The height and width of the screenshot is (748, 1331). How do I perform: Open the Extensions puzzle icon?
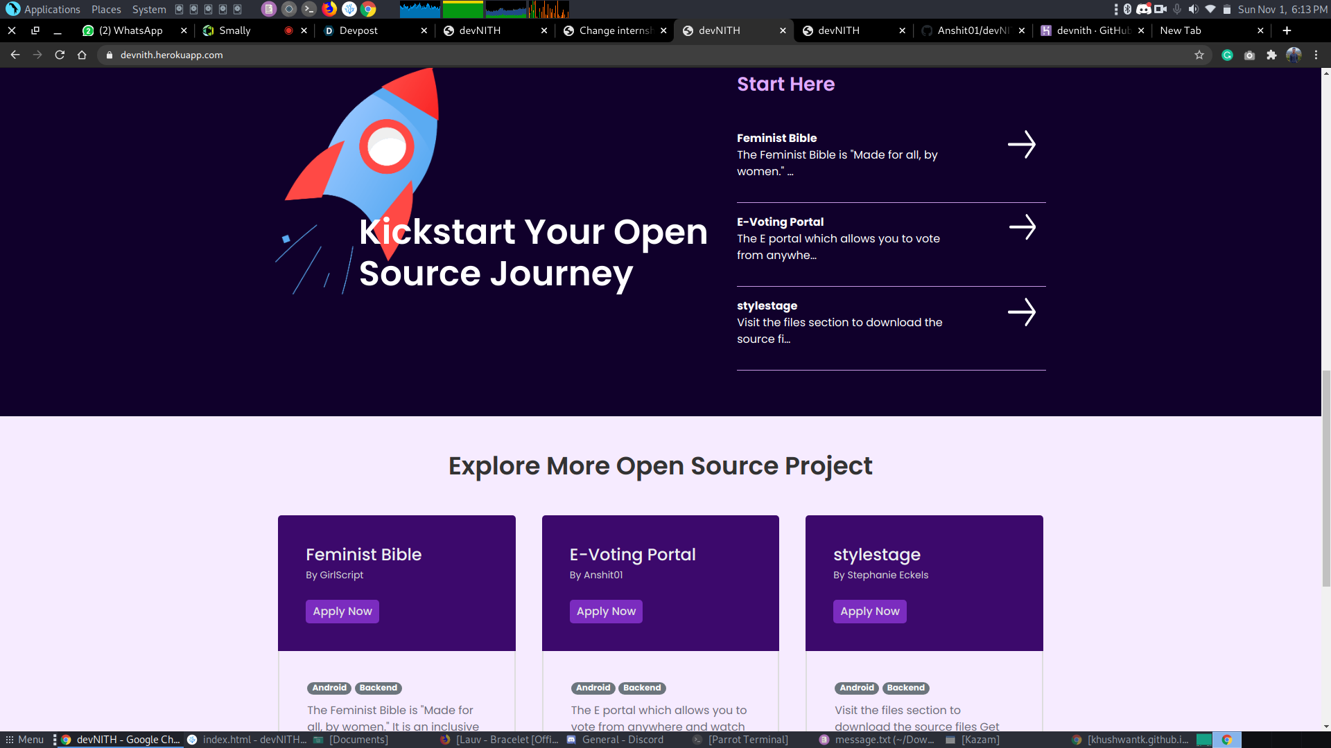[1271, 55]
